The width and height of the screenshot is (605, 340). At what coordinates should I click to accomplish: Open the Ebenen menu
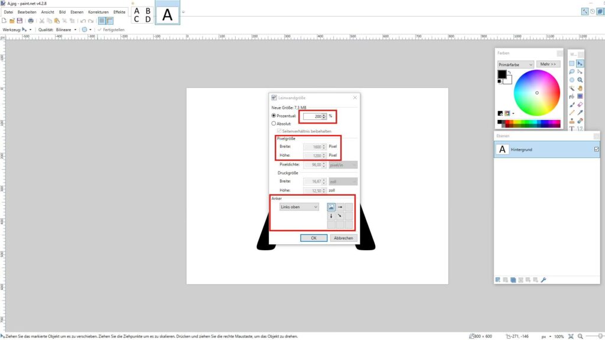point(77,12)
